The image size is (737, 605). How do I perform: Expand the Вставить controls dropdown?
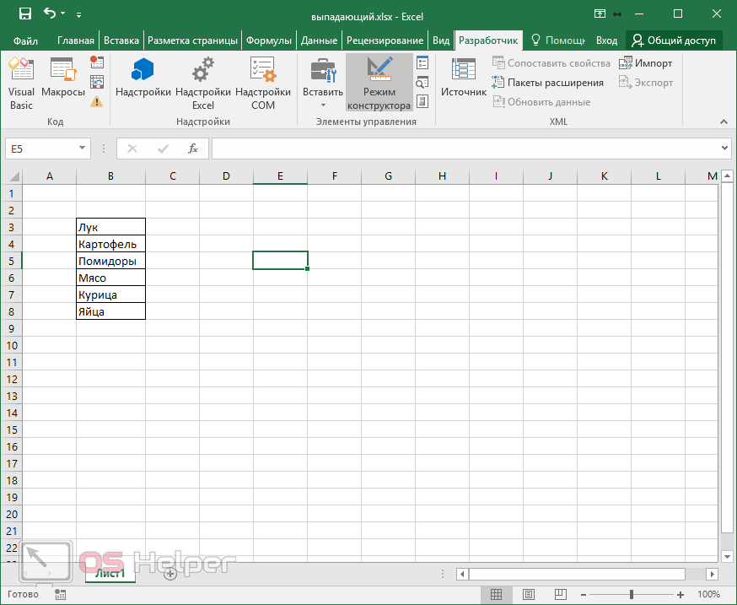(323, 105)
